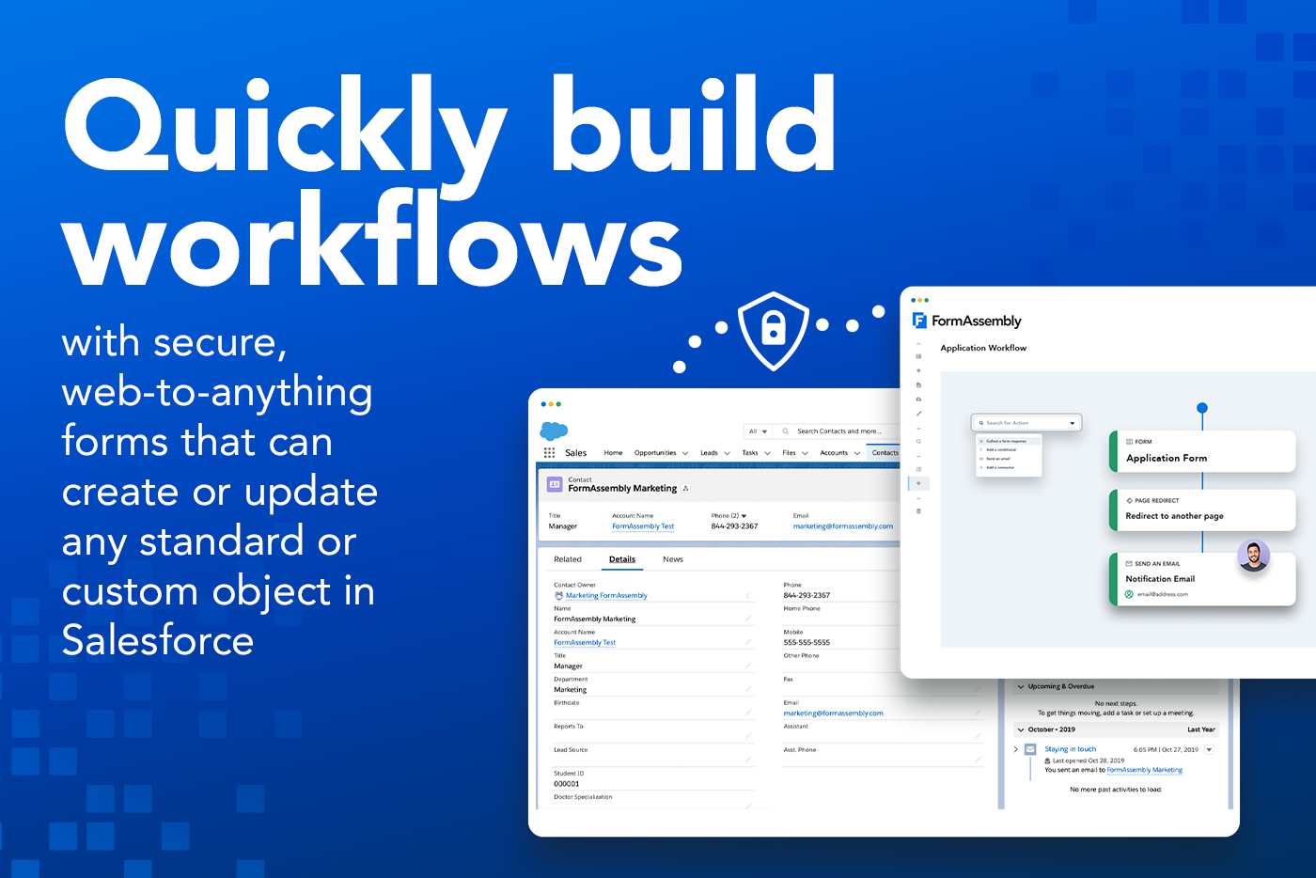
Task: Open FormAssembly Test link under Account Name in Details
Action: (x=585, y=643)
